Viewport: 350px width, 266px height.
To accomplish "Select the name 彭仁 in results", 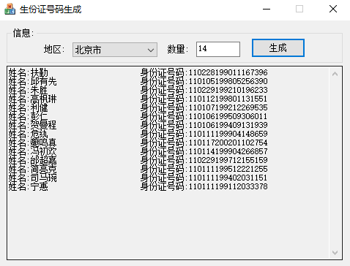I will (x=40, y=116).
